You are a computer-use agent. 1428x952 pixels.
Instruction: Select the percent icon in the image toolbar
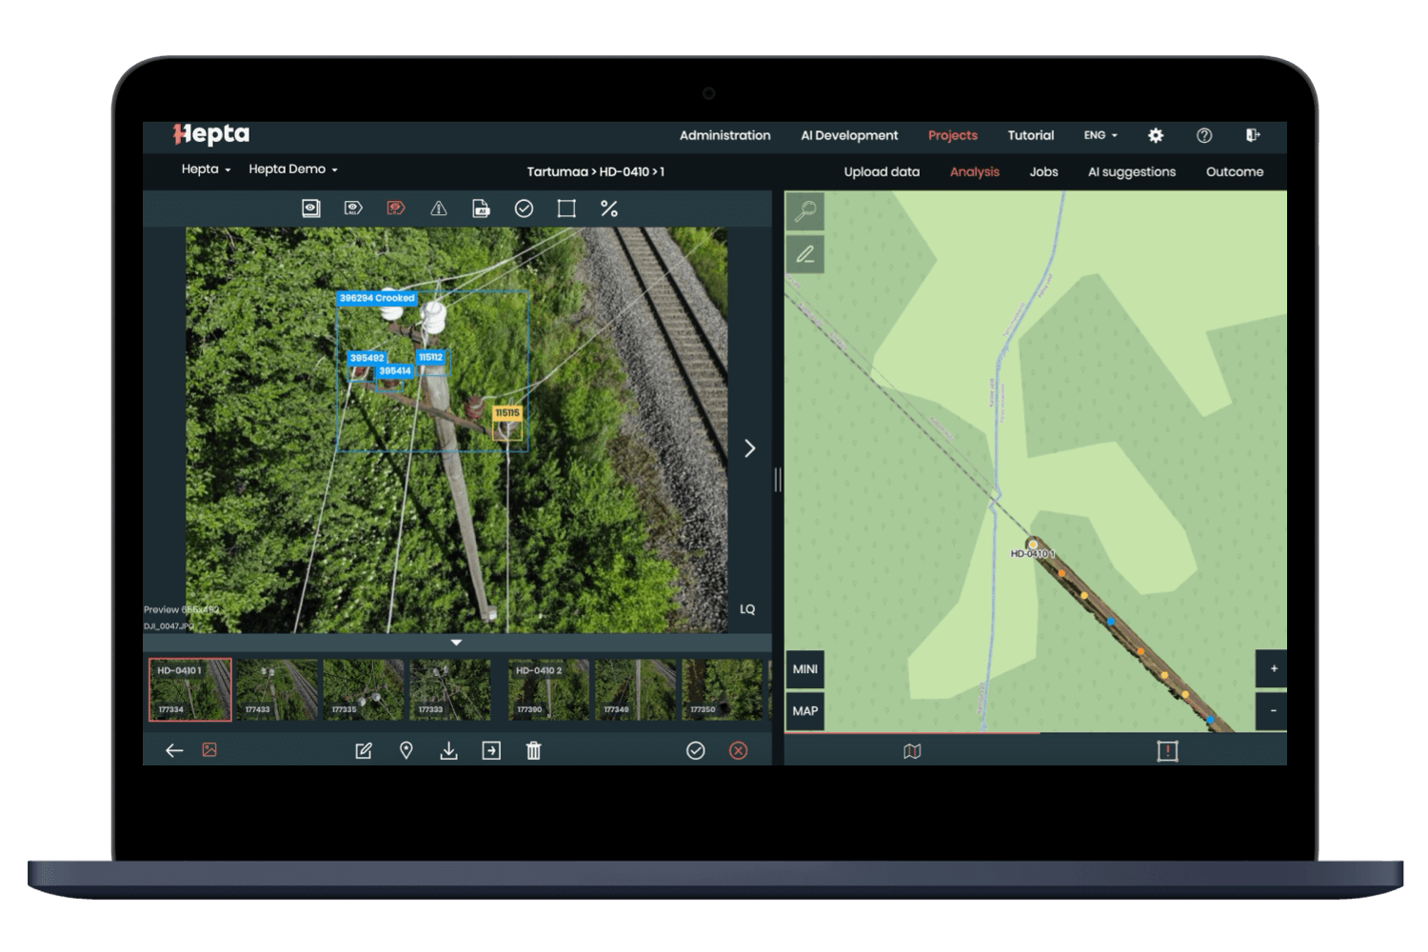click(608, 208)
